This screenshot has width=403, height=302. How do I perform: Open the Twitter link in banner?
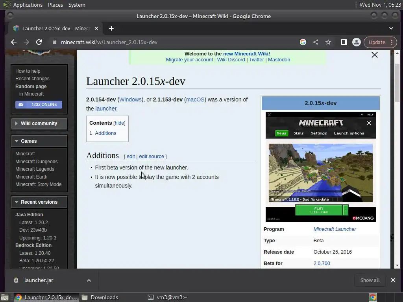[257, 60]
